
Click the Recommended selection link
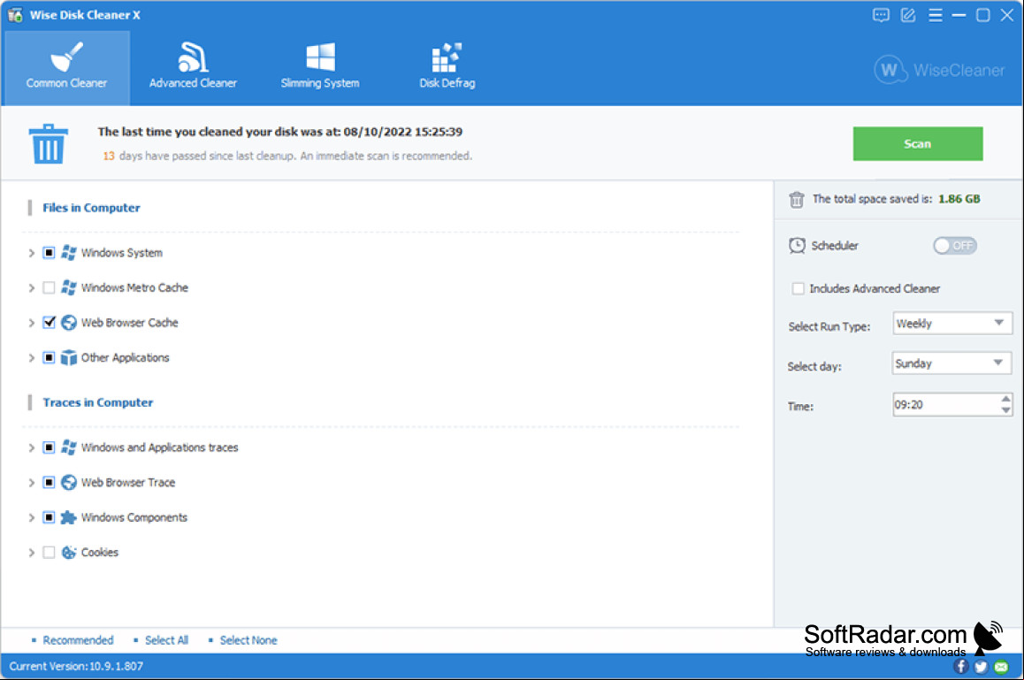[x=78, y=640]
